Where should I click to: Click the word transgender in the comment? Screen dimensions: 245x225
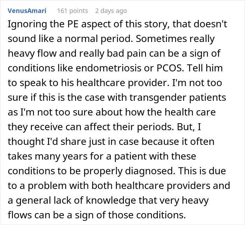point(158,98)
